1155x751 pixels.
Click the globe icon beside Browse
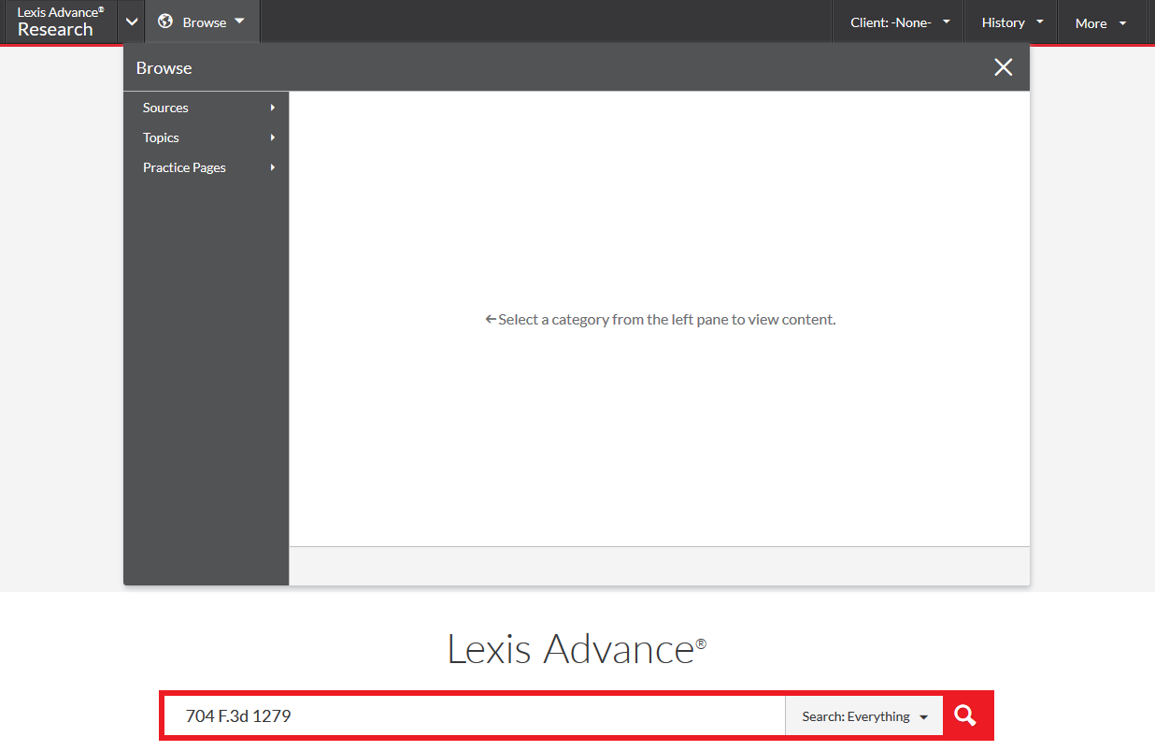[x=165, y=22]
